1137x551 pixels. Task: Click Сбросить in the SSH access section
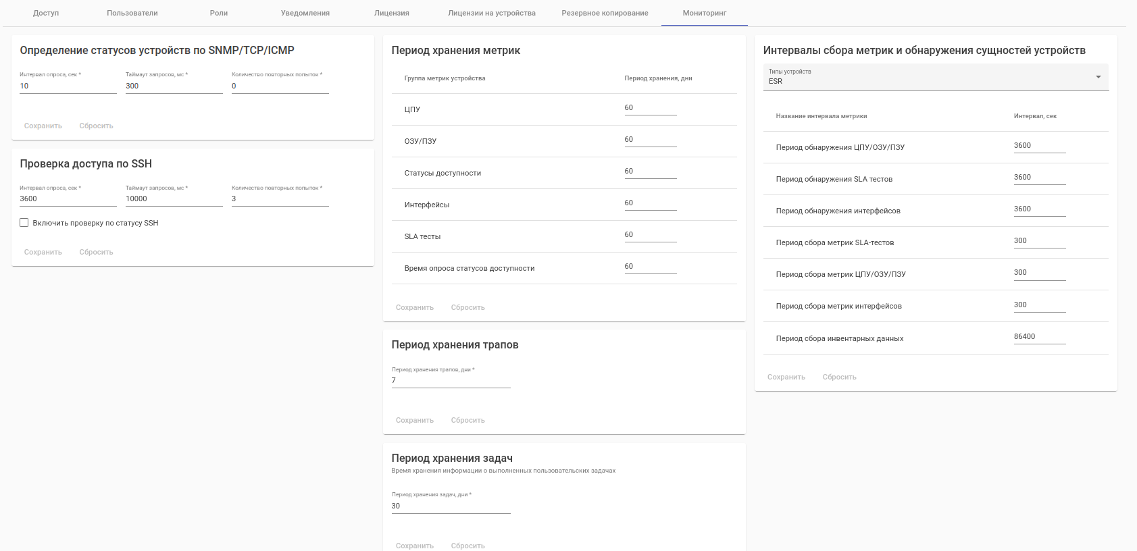point(96,252)
